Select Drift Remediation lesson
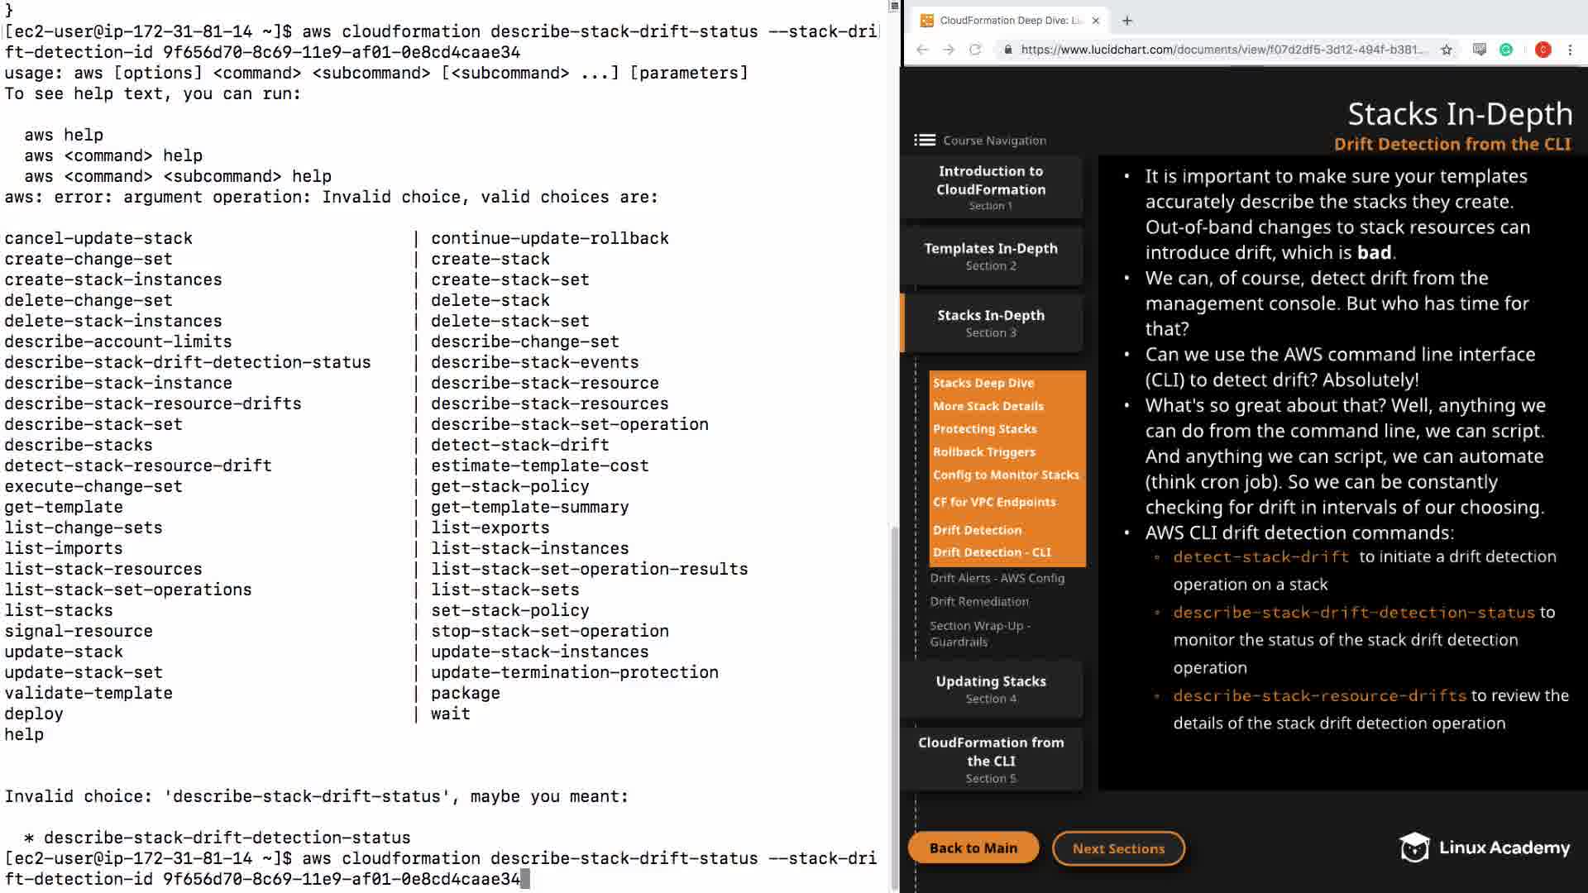Screen dimensions: 1588x893 pos(979,601)
